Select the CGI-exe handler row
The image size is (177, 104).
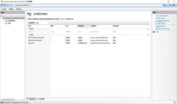tap(75, 32)
